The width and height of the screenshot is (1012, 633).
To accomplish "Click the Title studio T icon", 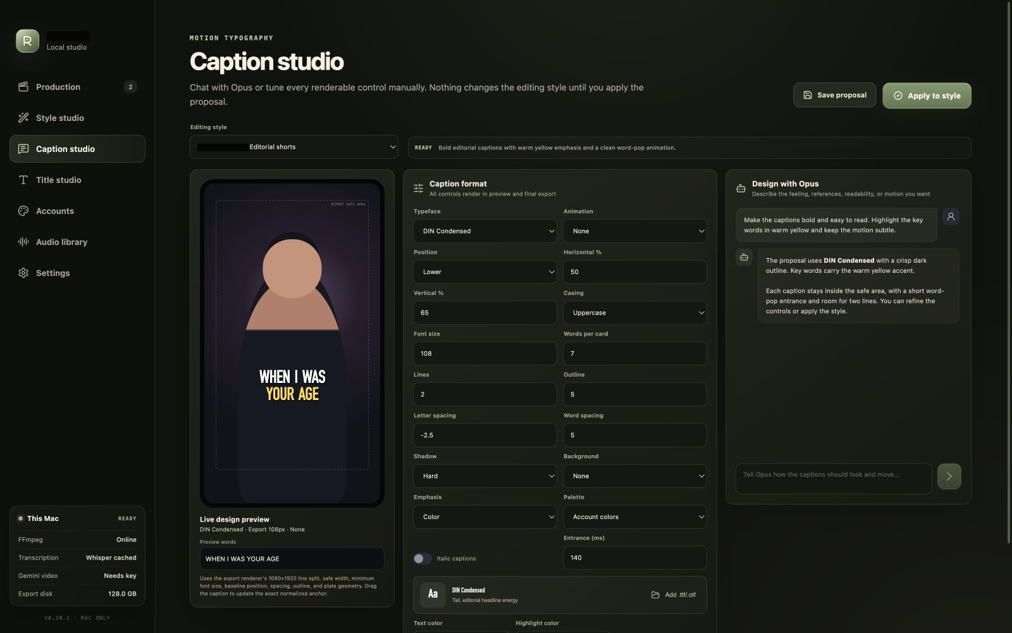I will click(23, 180).
